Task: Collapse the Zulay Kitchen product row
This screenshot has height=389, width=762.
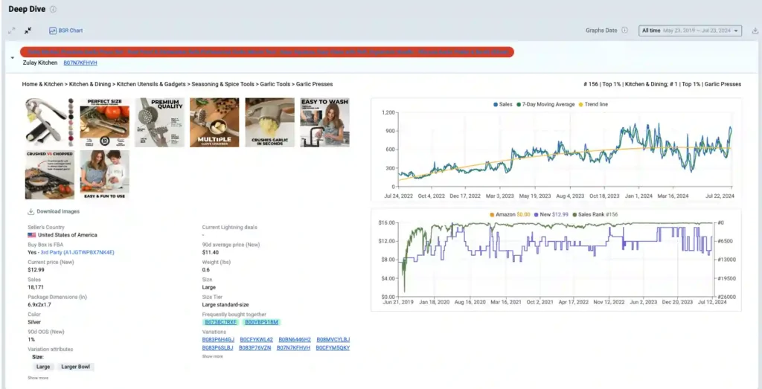Action: click(x=13, y=57)
